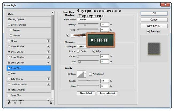This screenshot has width=174, height=111.
Task: Enable the Texture checkbox
Action: pyautogui.click(x=11, y=35)
